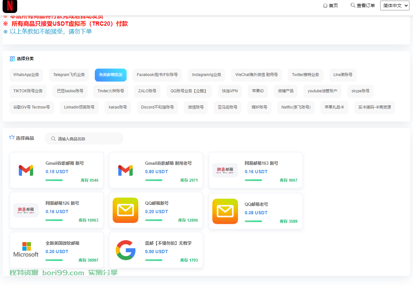This screenshot has height=285, width=413.
Task: Select the skype账号 category
Action: pyautogui.click(x=360, y=91)
